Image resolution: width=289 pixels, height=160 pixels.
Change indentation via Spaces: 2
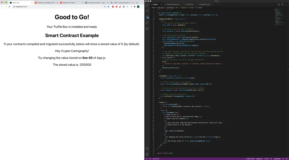(260, 159)
